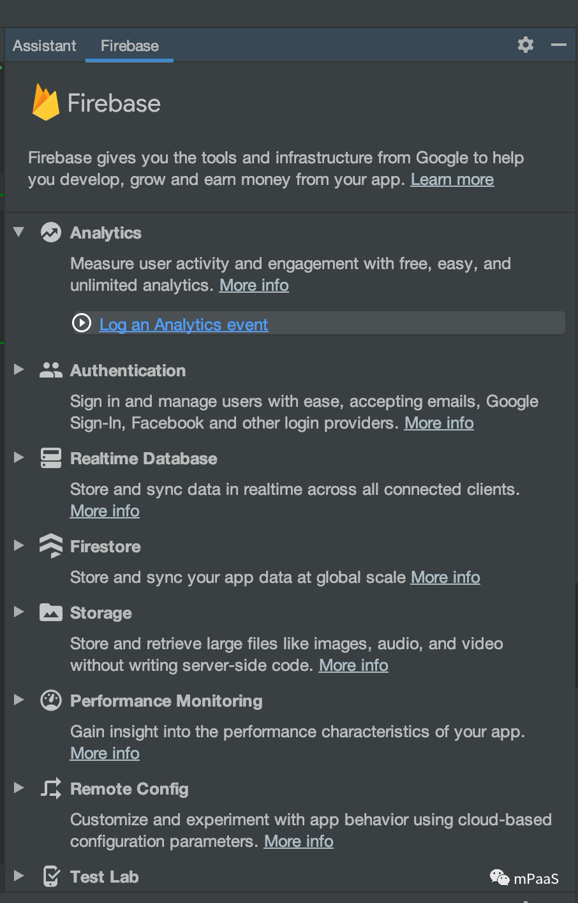Screen dimensions: 578x903
Task: Select the Firebase tab
Action: click(130, 46)
